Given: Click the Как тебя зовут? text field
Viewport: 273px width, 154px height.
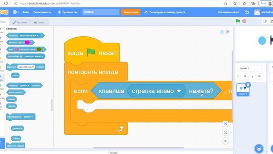Looking at the screenshot, I should (26, 67).
